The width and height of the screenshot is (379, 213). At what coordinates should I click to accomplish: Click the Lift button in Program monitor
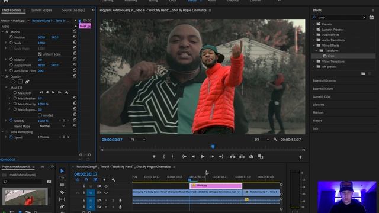click(233, 156)
